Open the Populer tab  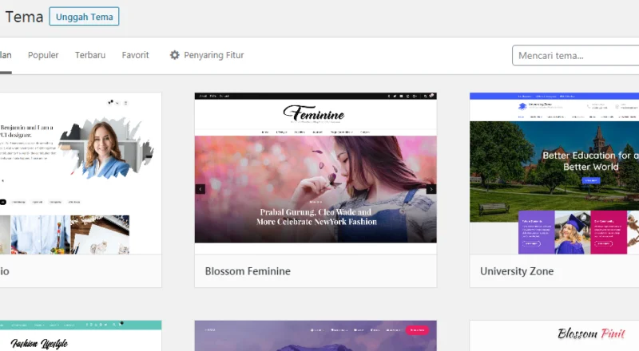pos(43,55)
